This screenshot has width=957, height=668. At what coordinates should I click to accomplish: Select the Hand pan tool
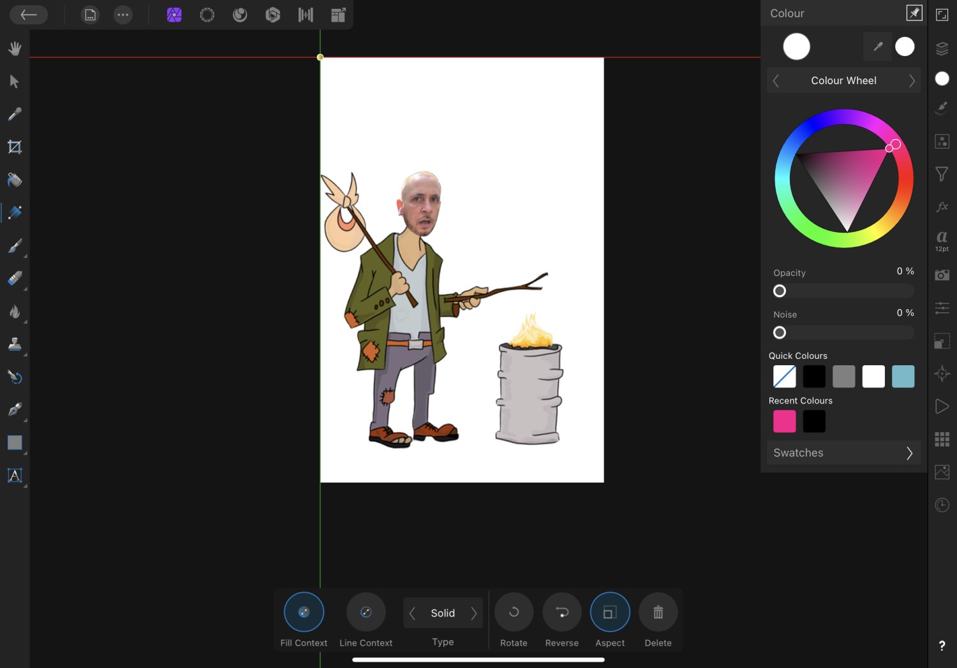[15, 48]
